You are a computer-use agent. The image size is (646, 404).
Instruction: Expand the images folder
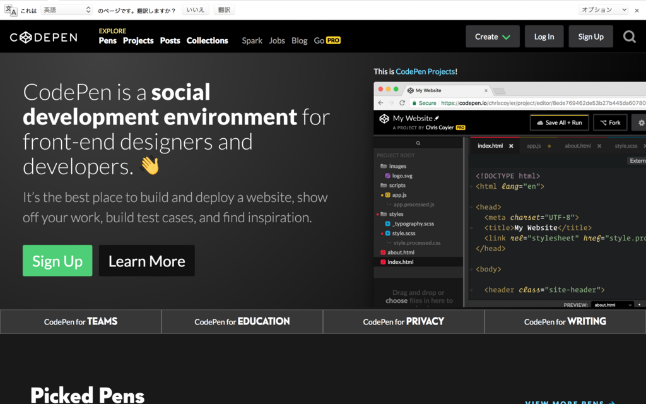(394, 166)
